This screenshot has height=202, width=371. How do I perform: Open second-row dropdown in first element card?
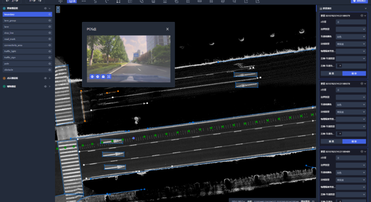point(351,29)
